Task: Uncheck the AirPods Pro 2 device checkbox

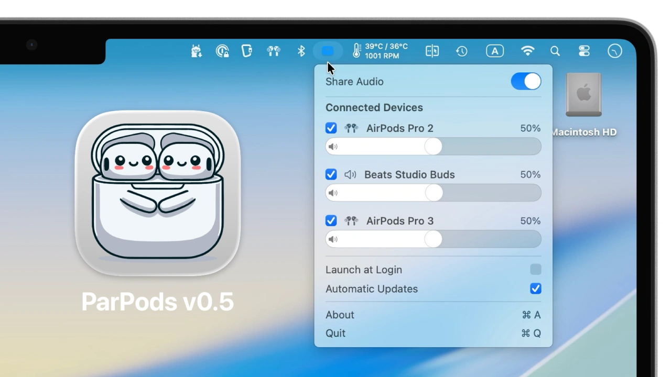Action: 331,128
